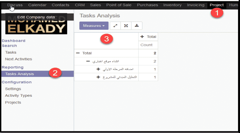Expand the اضافه المرحله الاولي row
This screenshot has width=240, height=133.
click(x=98, y=69)
